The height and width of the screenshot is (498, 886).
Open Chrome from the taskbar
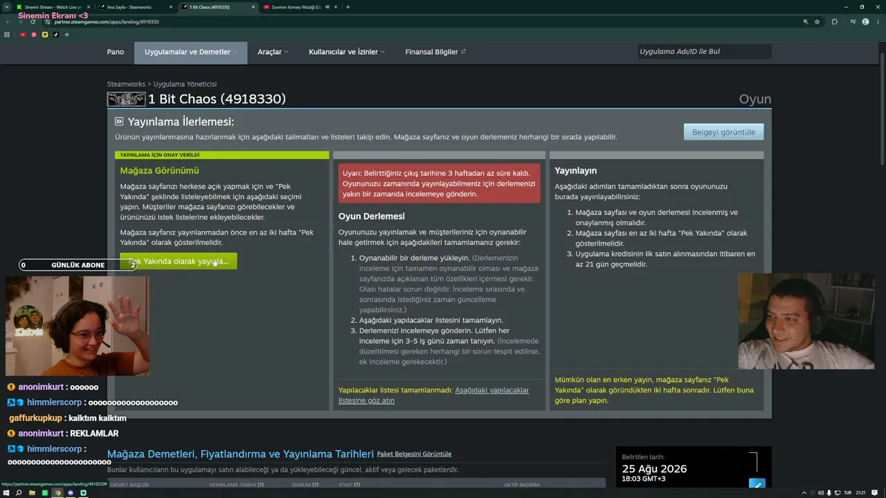(57, 492)
